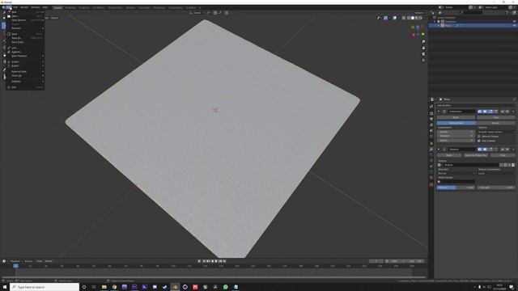
Task: Enable Optimal Display checkbox
Action: coord(478,137)
